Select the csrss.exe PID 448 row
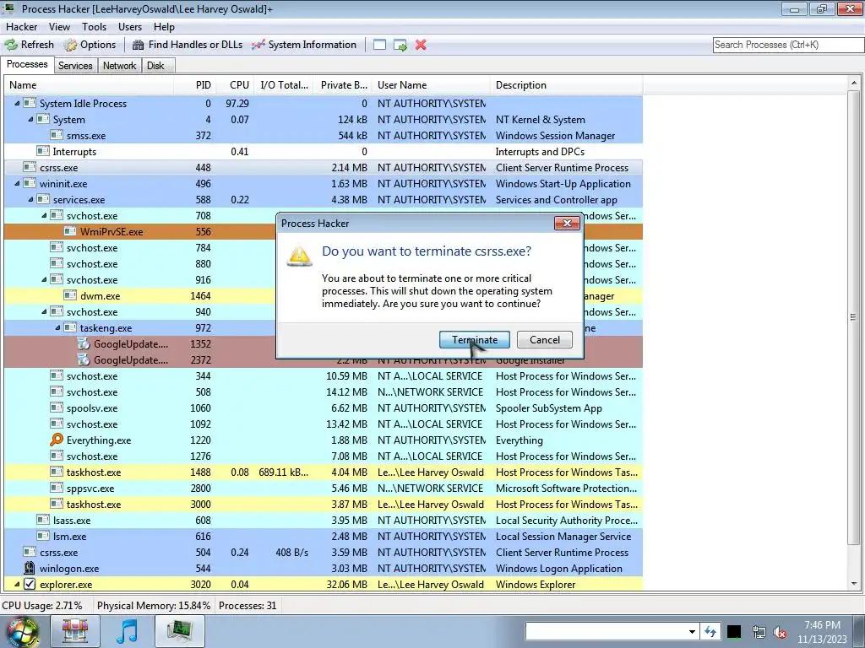 324,168
